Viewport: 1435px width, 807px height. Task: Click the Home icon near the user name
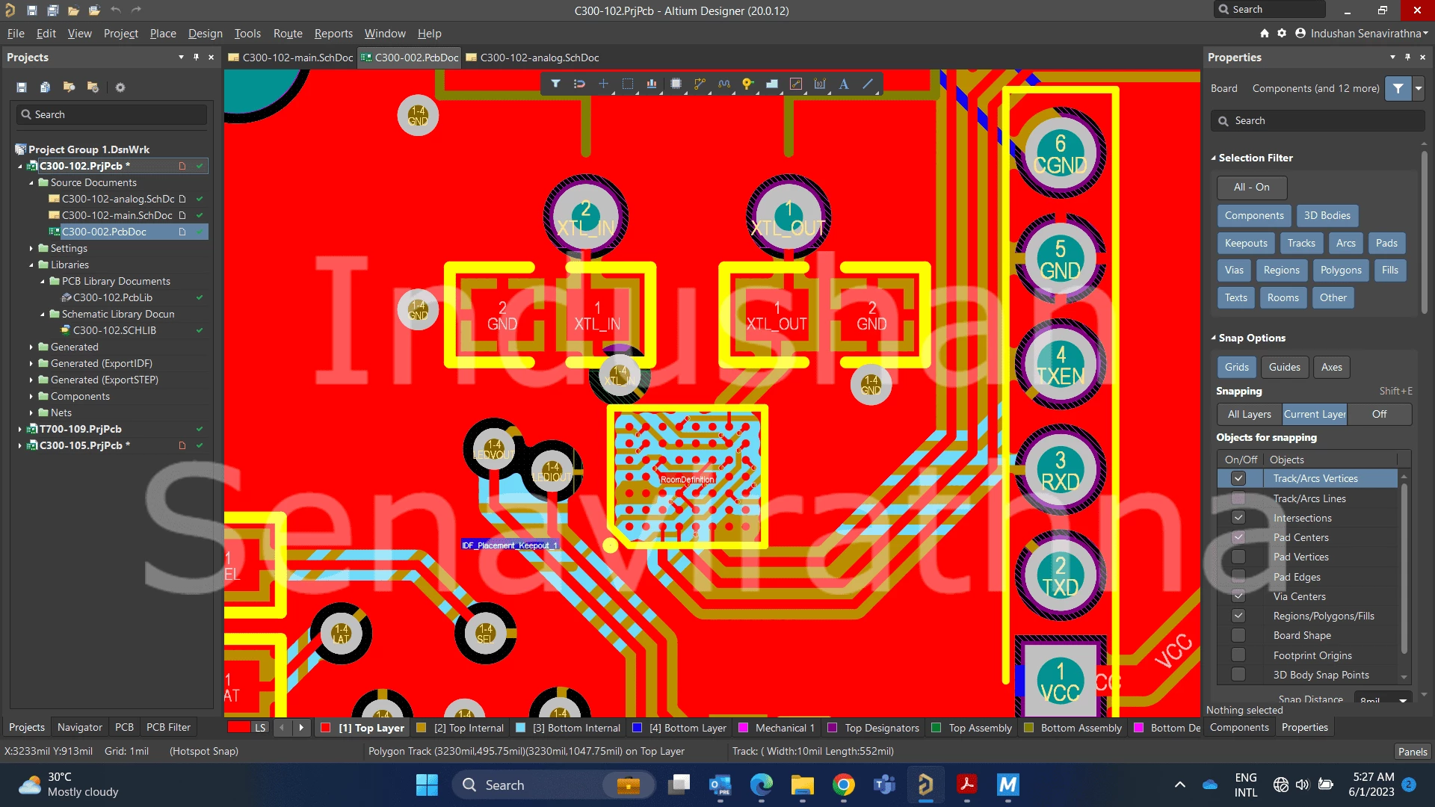tap(1265, 34)
